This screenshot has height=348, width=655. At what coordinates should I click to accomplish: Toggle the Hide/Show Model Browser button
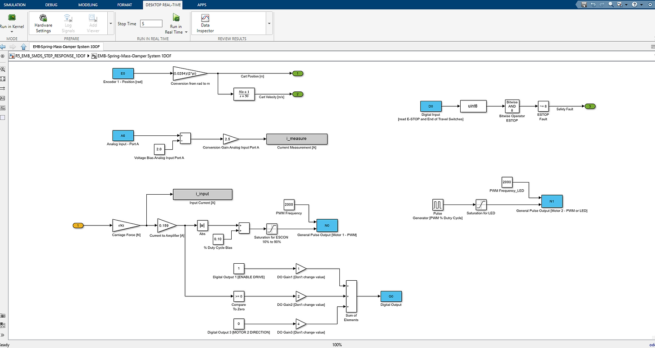click(3, 56)
